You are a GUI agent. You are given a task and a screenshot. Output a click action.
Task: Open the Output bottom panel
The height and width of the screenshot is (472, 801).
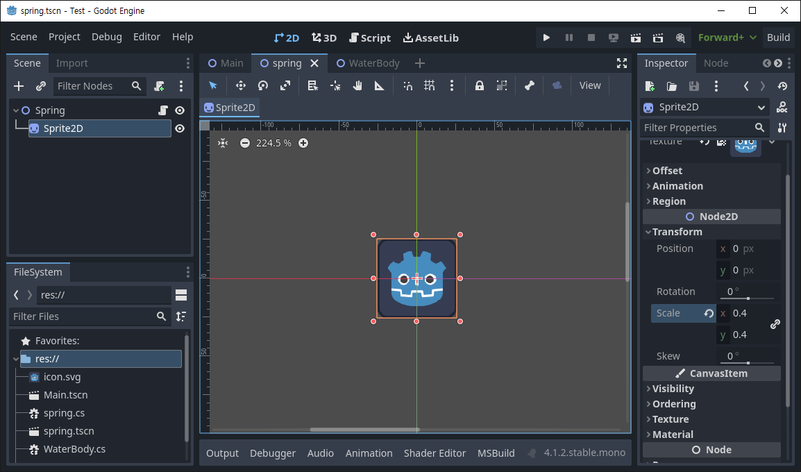[222, 453]
